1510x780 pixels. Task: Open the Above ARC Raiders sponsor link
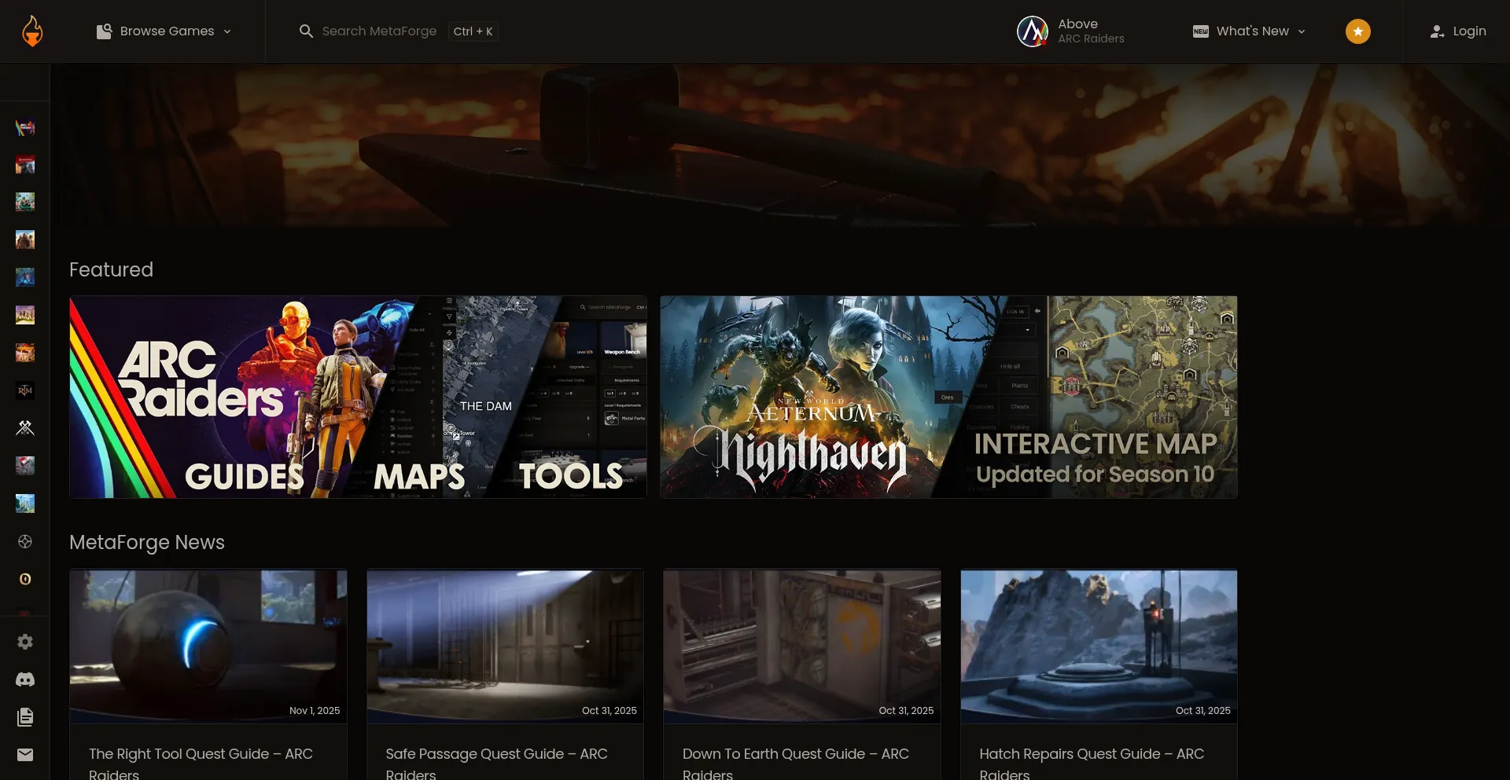coord(1071,31)
